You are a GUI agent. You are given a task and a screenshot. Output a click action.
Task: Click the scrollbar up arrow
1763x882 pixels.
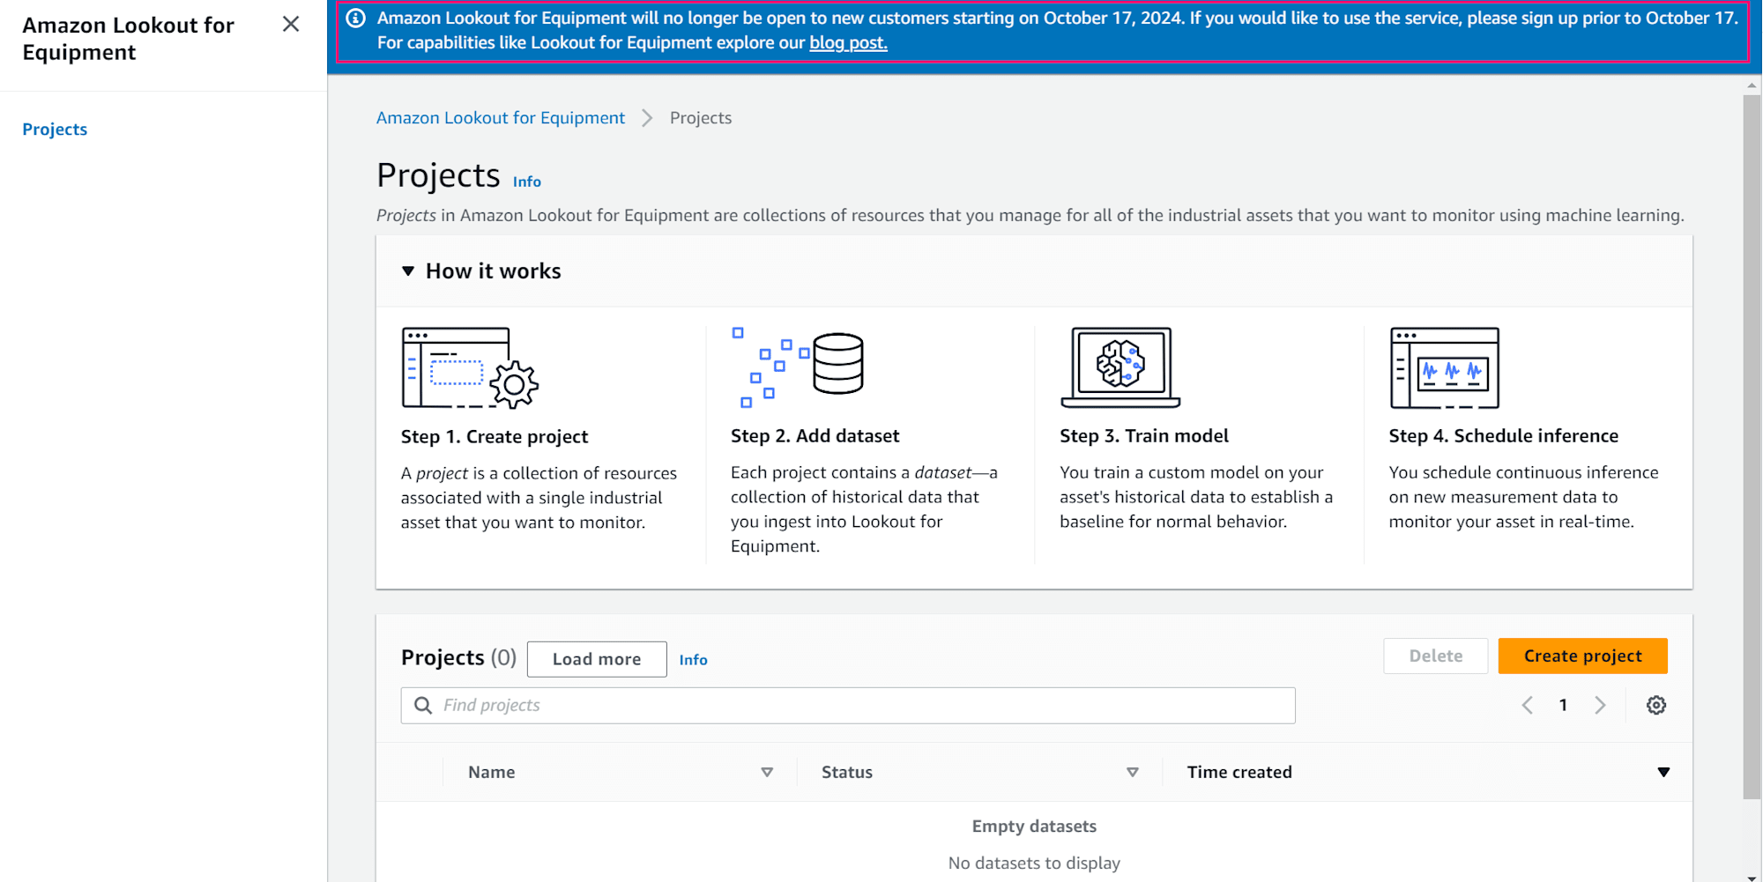click(x=1752, y=85)
